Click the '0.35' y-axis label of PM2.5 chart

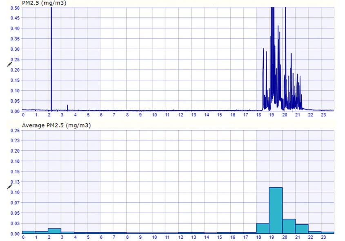[15, 39]
